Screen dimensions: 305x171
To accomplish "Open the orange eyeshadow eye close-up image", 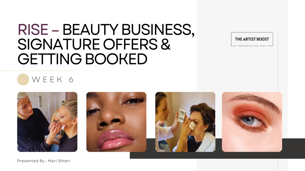I will (x=252, y=122).
